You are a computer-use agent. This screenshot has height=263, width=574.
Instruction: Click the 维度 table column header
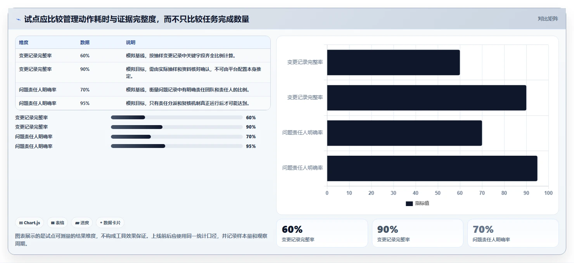click(24, 43)
